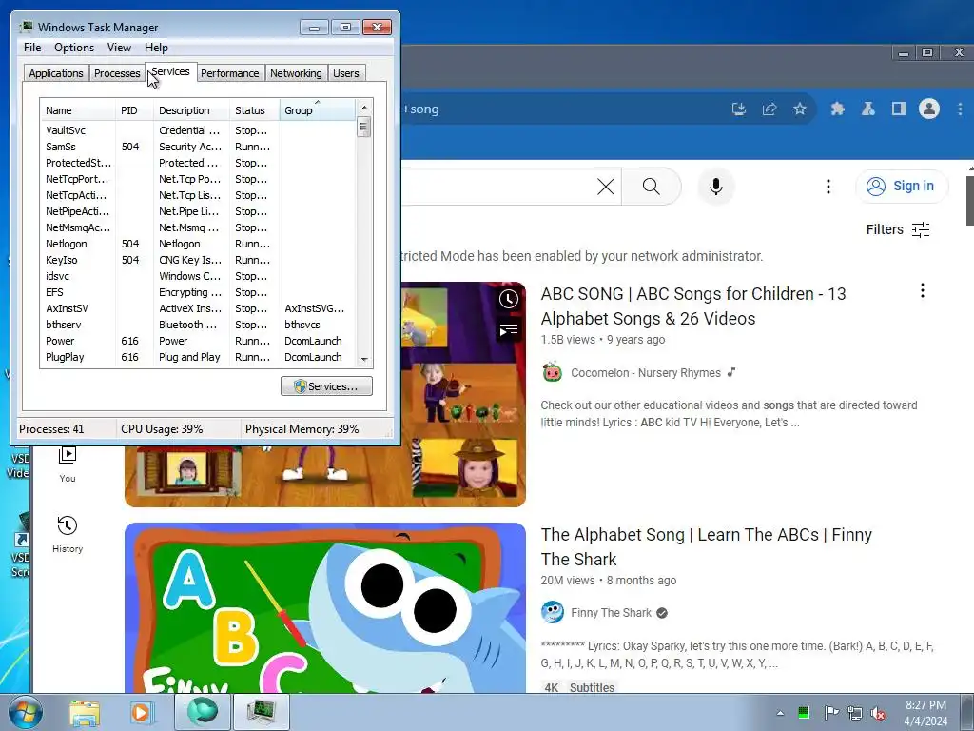Screen dimensions: 974x731
Task: Sort services by the Name column
Action: 78,110
